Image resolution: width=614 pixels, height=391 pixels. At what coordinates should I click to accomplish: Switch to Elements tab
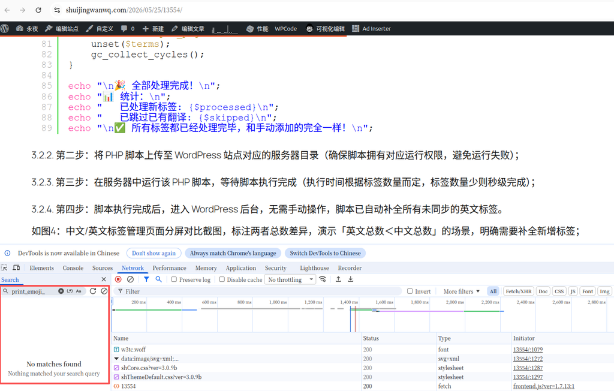point(41,268)
